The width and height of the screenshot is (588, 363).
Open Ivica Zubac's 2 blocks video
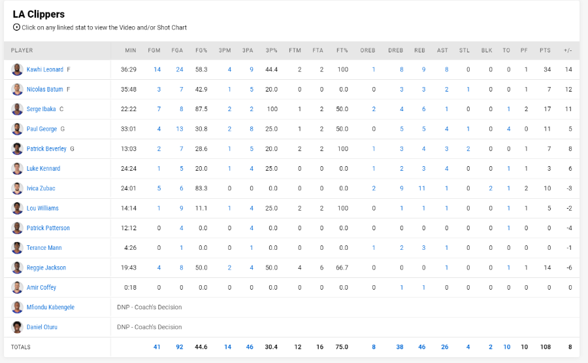click(491, 188)
